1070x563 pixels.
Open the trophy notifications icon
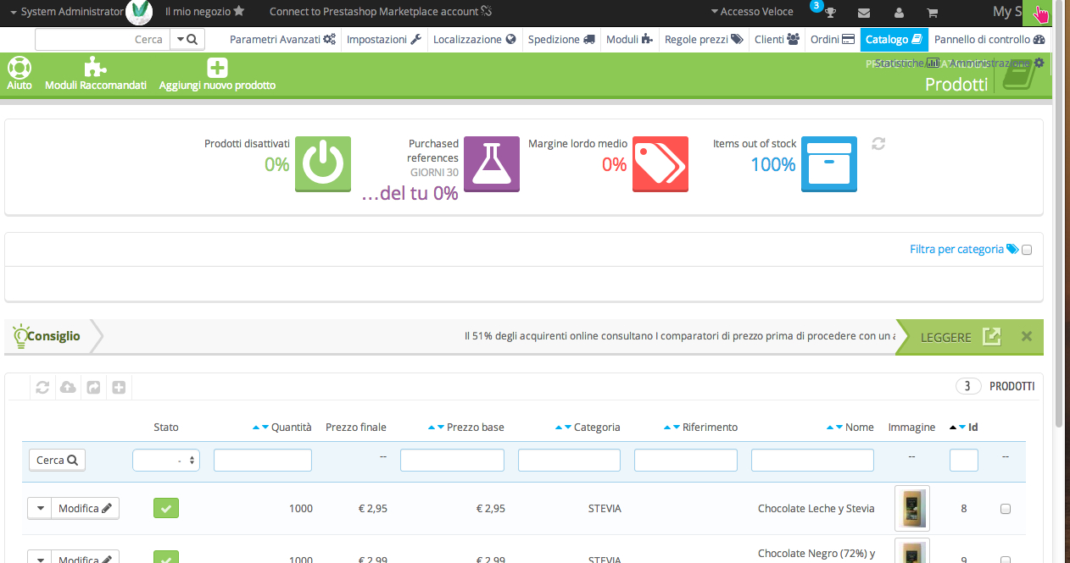[x=830, y=13]
